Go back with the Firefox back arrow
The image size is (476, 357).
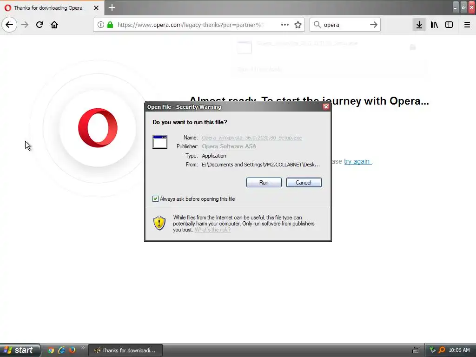[x=9, y=25]
